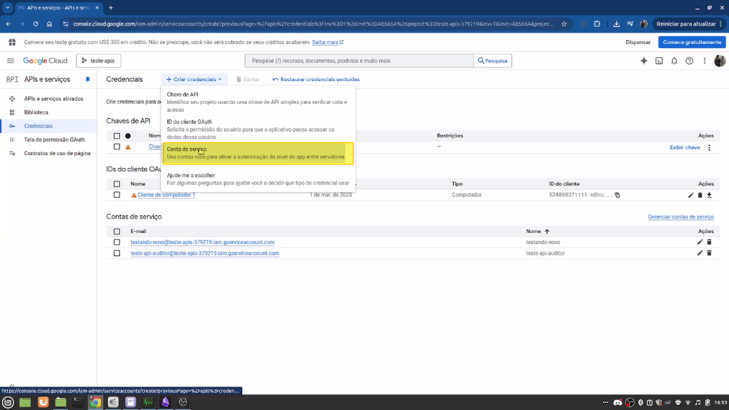The image size is (729, 410).
Task: Activate Cloud Shell terminal icon
Action: click(x=660, y=61)
